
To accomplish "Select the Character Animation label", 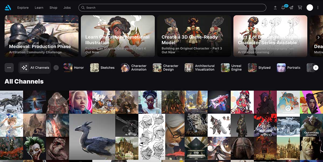I will coord(139,68).
